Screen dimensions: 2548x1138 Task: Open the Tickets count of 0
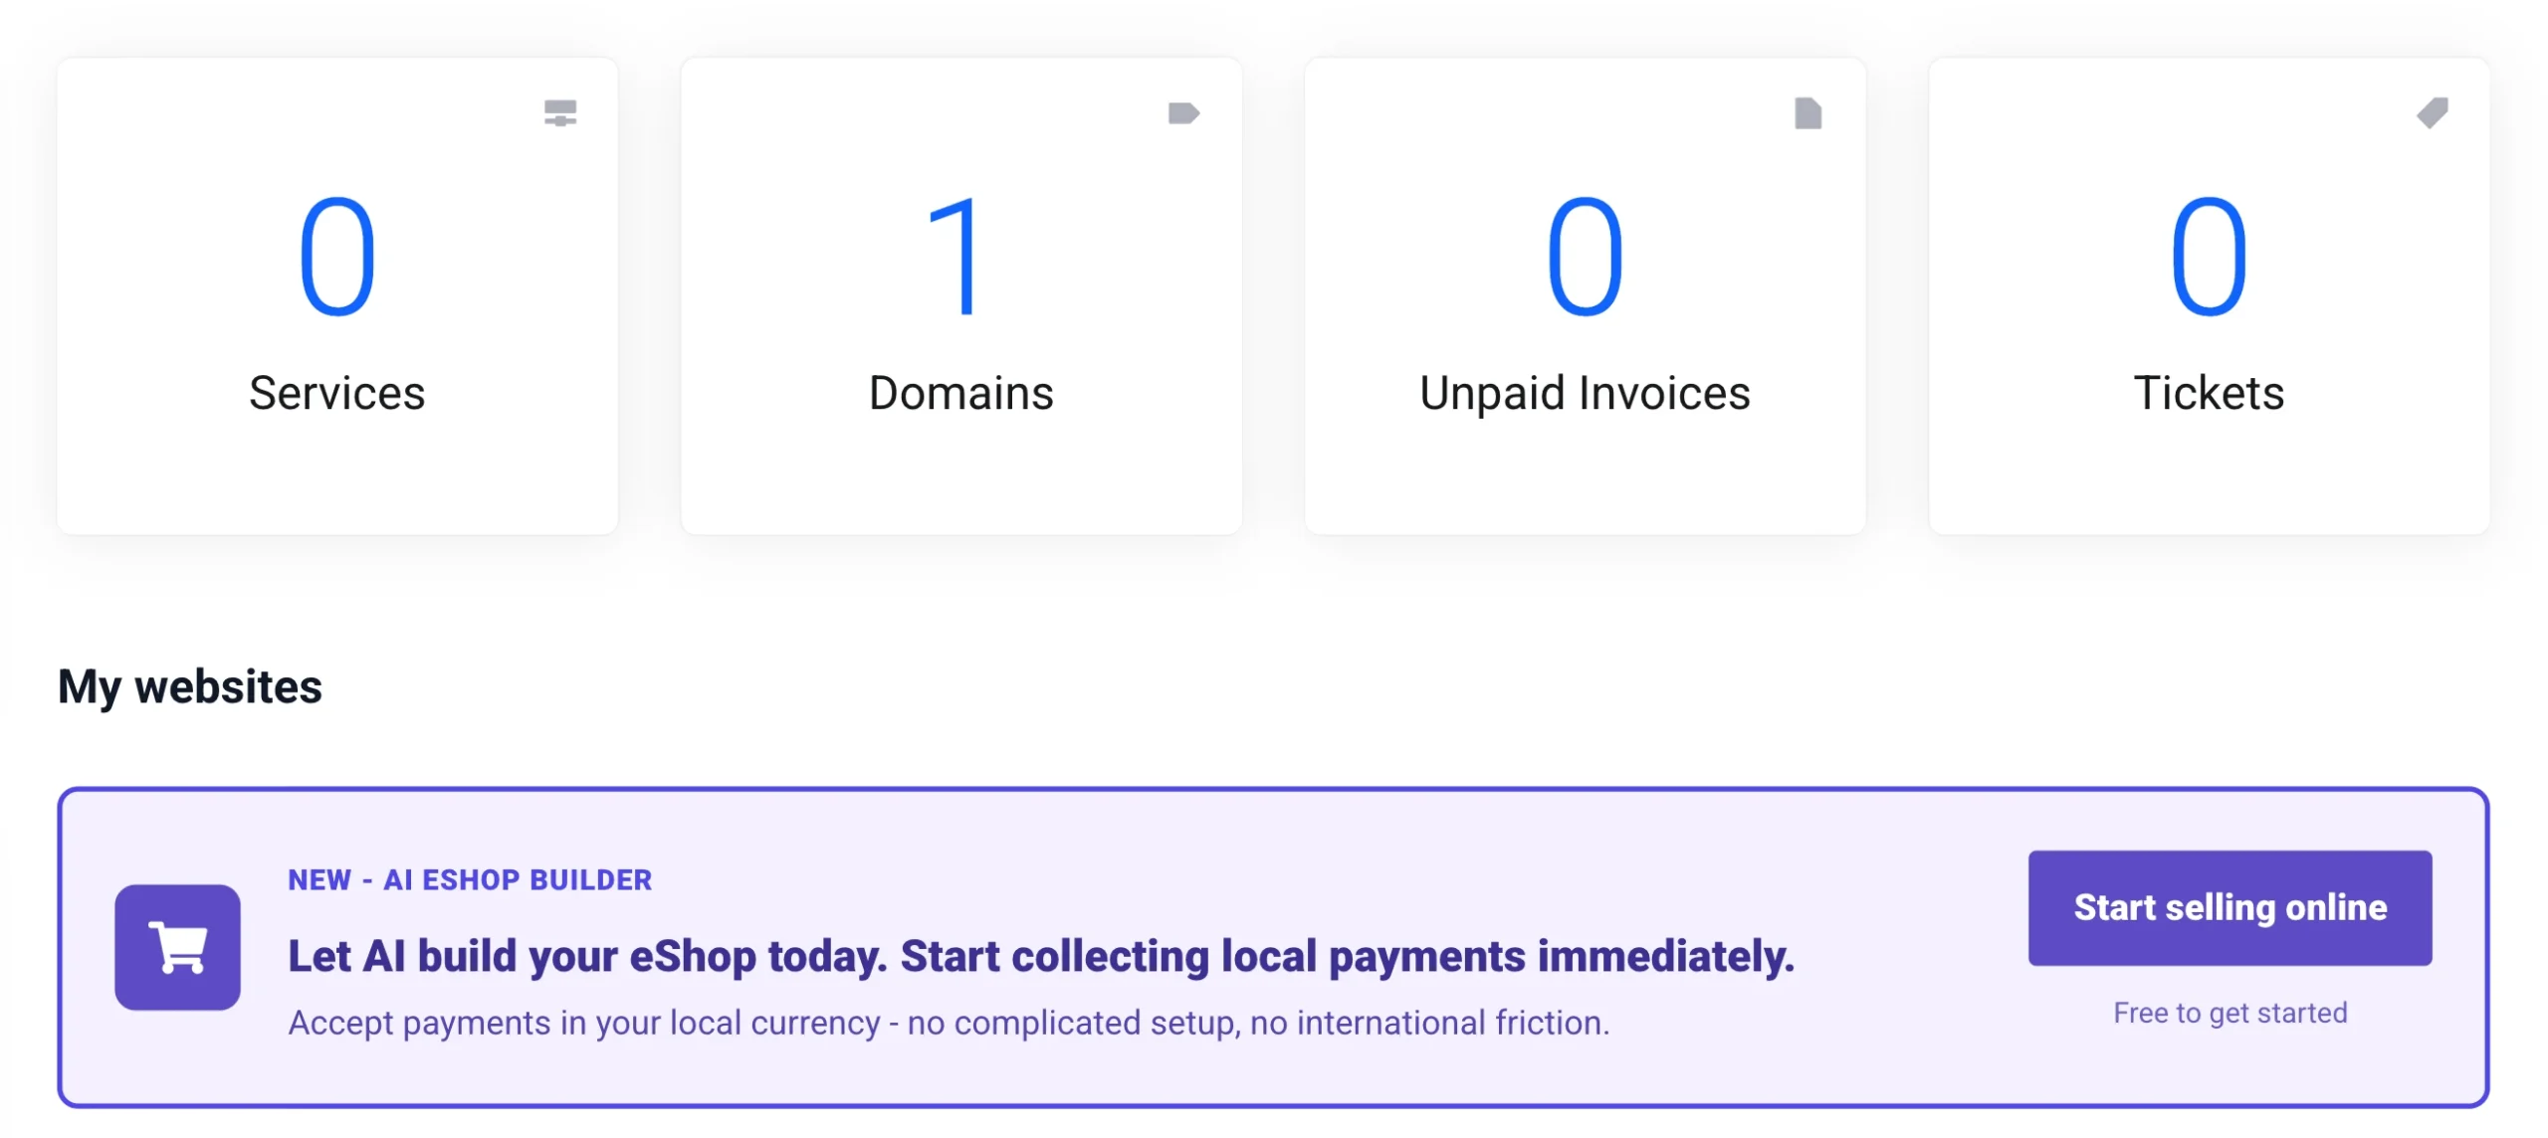(2209, 256)
